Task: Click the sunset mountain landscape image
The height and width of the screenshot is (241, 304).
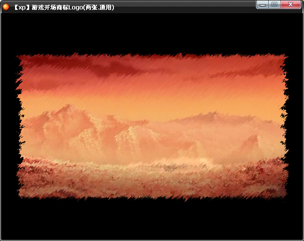Action: click(x=152, y=127)
